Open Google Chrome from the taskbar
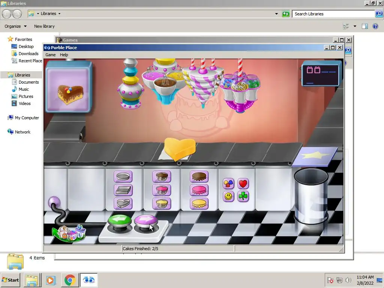 click(x=70, y=280)
